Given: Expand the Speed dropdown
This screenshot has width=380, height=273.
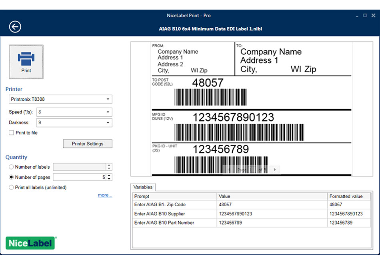Looking at the screenshot, I should point(74,112).
